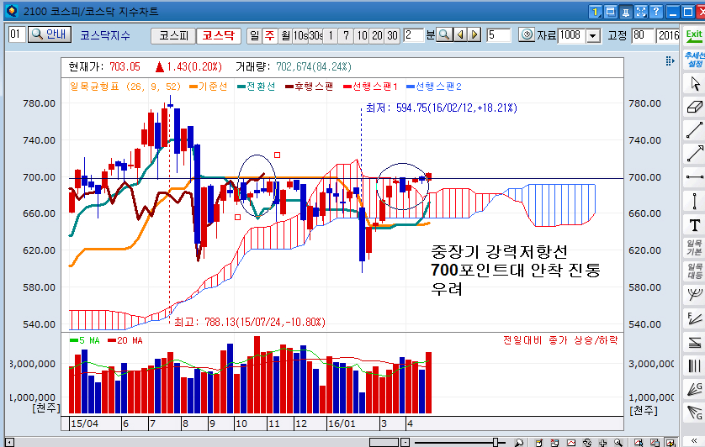Select the arrow pointer tool in sidebar
Screen dimensions: 705x447
[x=694, y=83]
